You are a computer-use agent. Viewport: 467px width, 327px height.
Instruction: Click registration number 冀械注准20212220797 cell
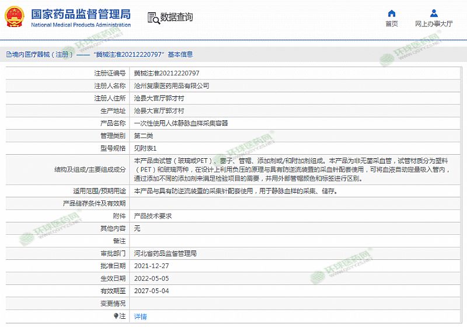click(x=166, y=73)
